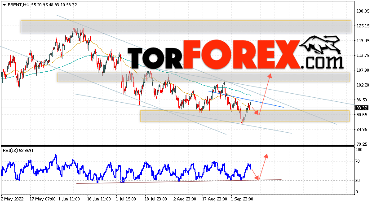Select the 17 May 07:00 time label
This screenshot has width=372, height=204.
(43, 199)
